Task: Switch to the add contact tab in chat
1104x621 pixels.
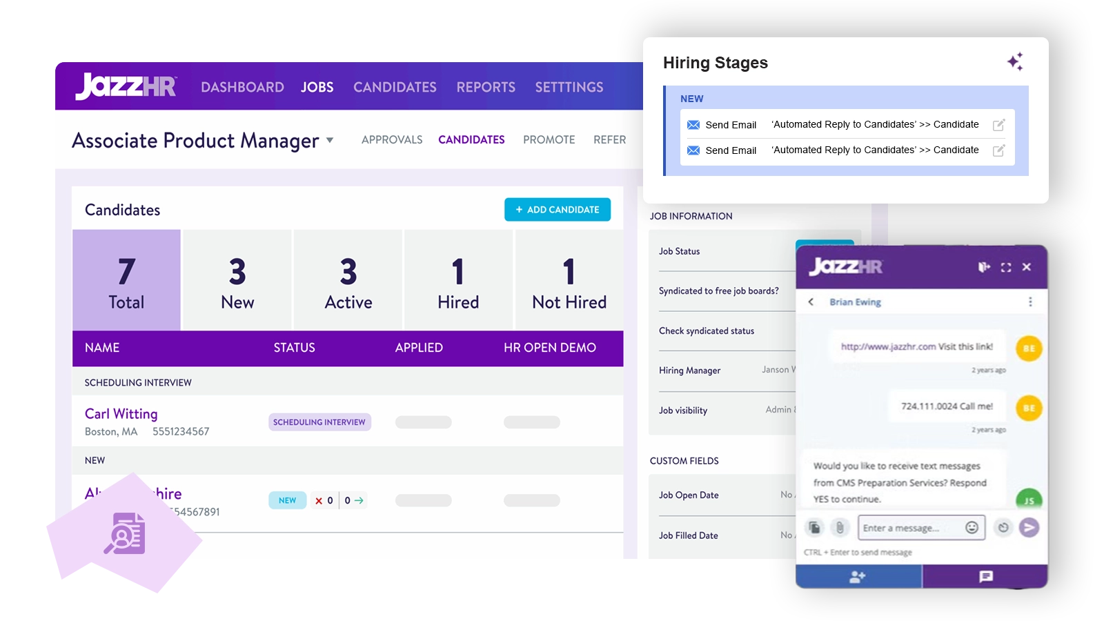Action: pos(858,577)
